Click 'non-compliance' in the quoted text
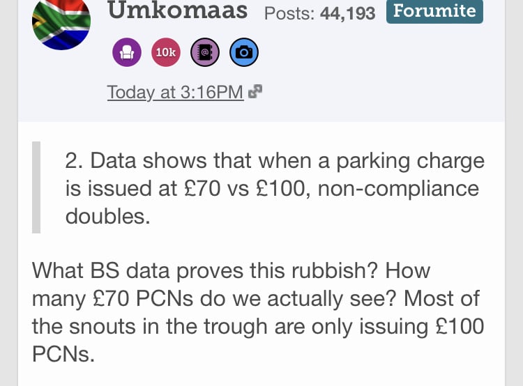Viewport: 523px width, 386px height. click(x=397, y=188)
